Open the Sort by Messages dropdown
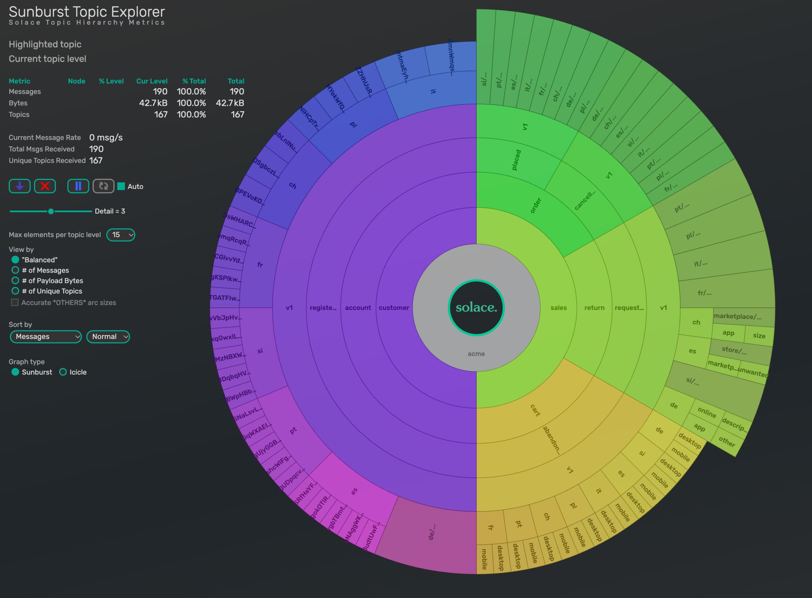The width and height of the screenshot is (812, 598). (46, 337)
